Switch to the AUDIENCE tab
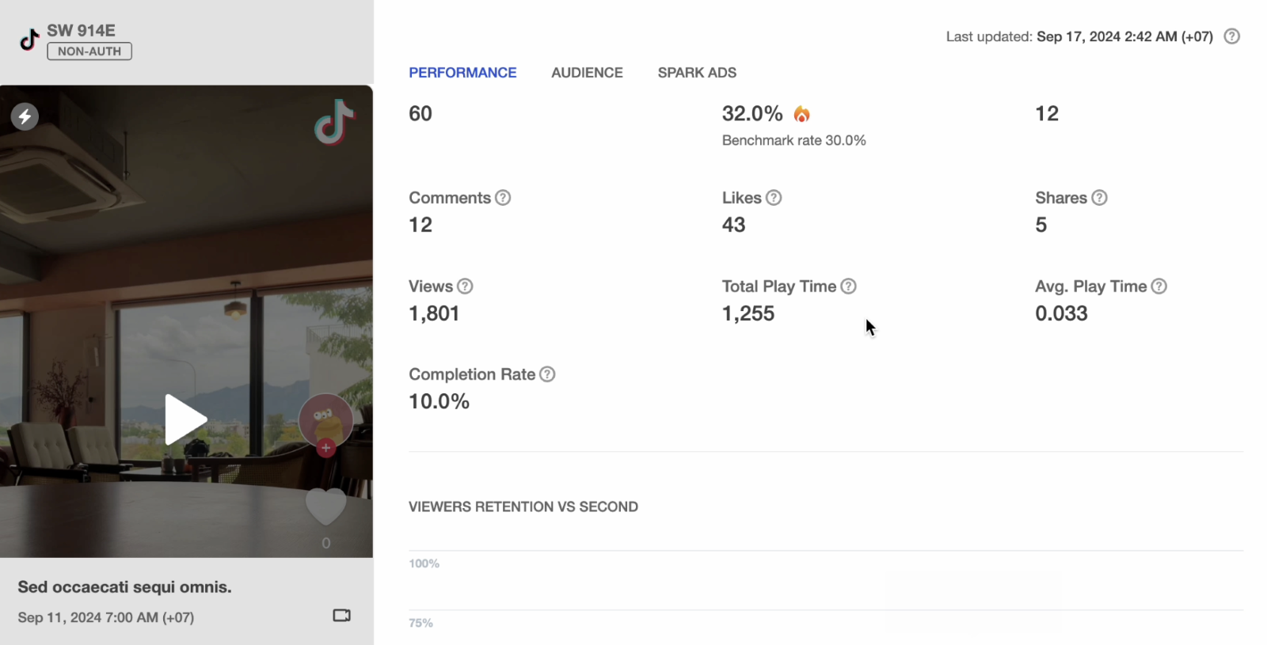 (x=587, y=73)
